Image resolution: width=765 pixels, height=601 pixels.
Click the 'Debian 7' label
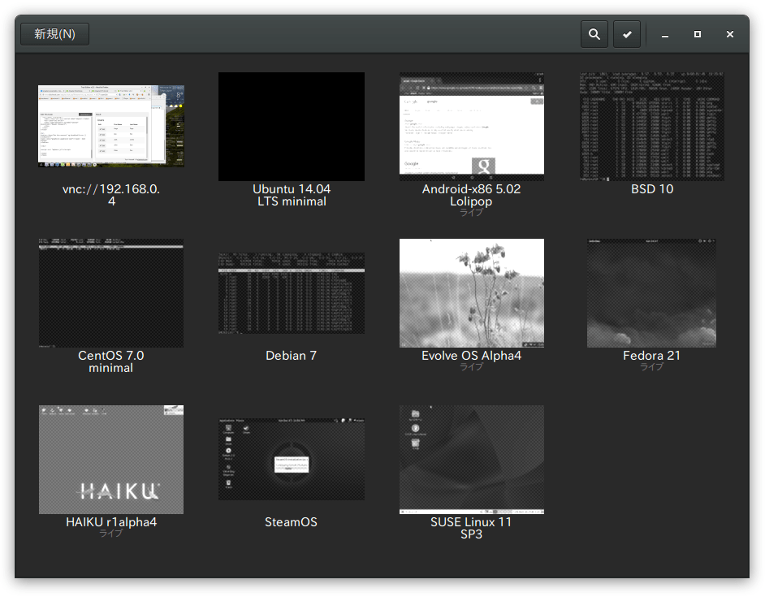click(x=292, y=356)
